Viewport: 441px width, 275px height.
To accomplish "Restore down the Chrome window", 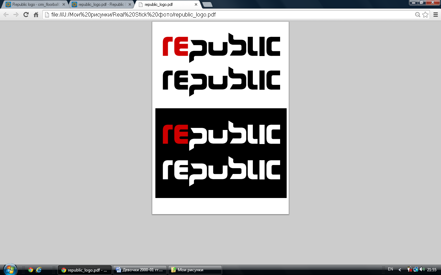I will tap(422, 2).
